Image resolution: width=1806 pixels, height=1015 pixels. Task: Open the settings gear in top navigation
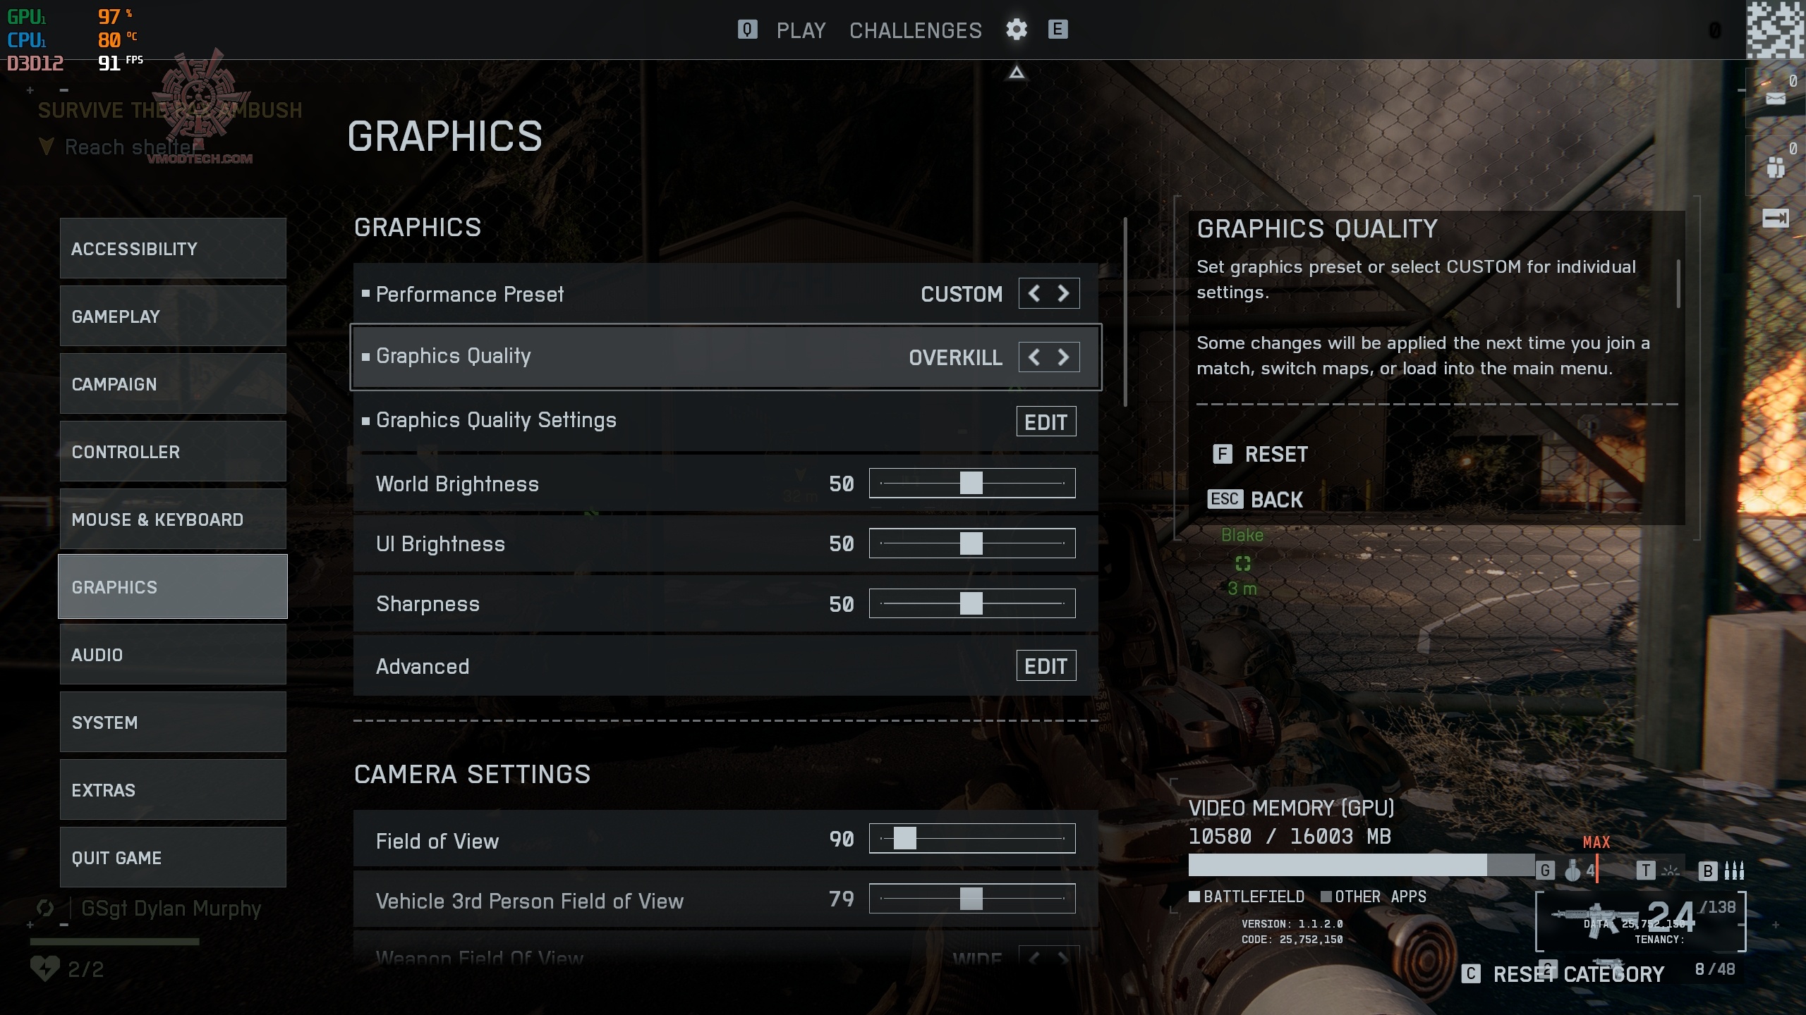(1016, 30)
